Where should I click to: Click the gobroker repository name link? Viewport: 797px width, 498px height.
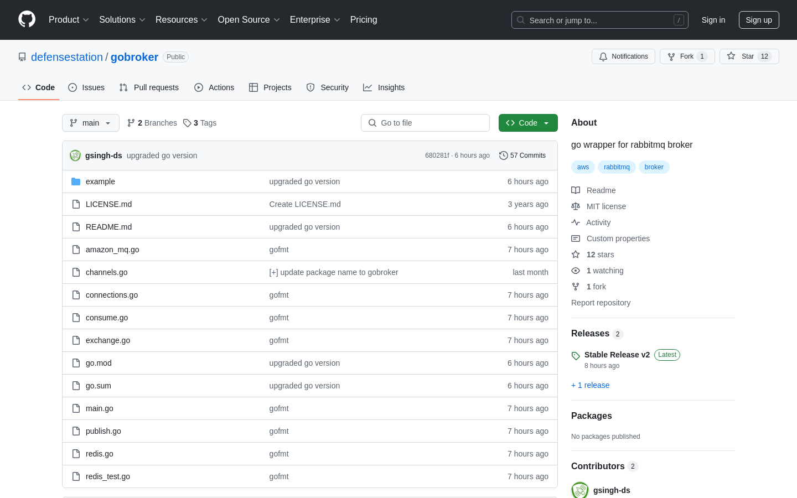tap(134, 57)
